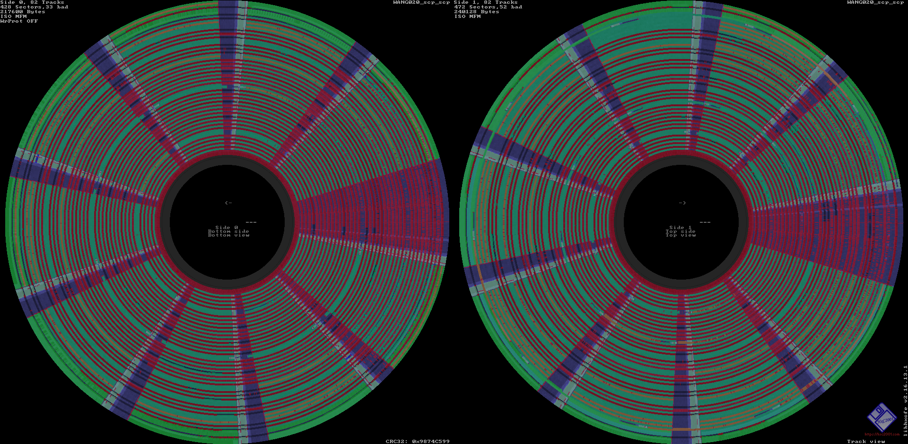The image size is (908, 444).
Task: Click the '240128 Bytes' text
Action: click(x=477, y=12)
